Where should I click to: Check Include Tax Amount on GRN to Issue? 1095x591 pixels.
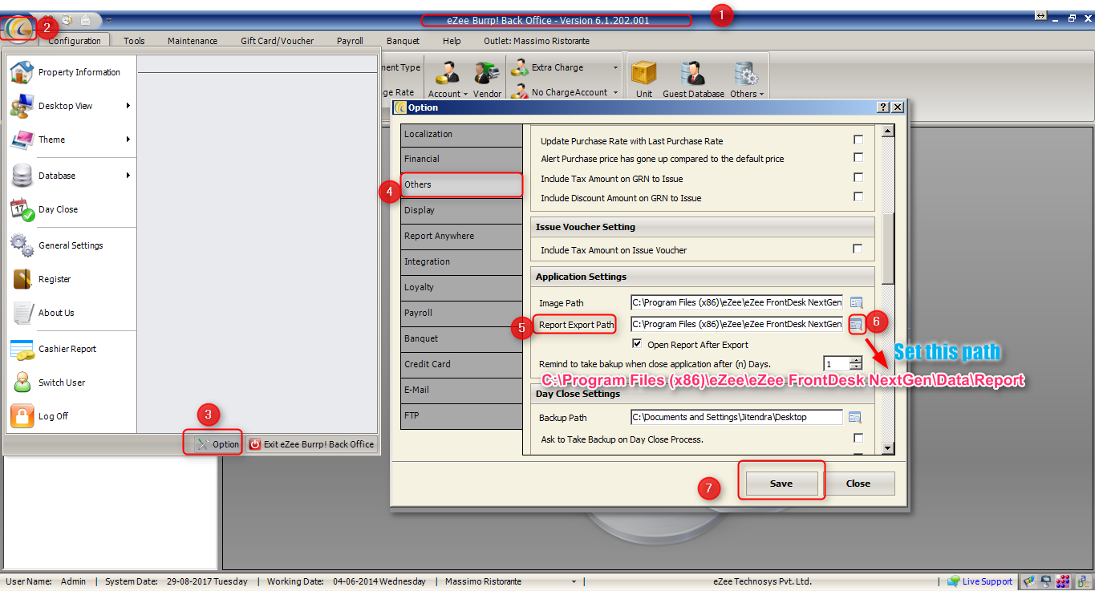(858, 177)
